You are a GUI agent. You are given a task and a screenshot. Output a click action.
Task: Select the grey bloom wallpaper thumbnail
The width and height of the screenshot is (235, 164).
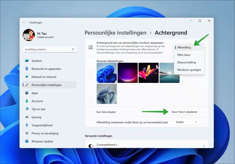coord(107,94)
